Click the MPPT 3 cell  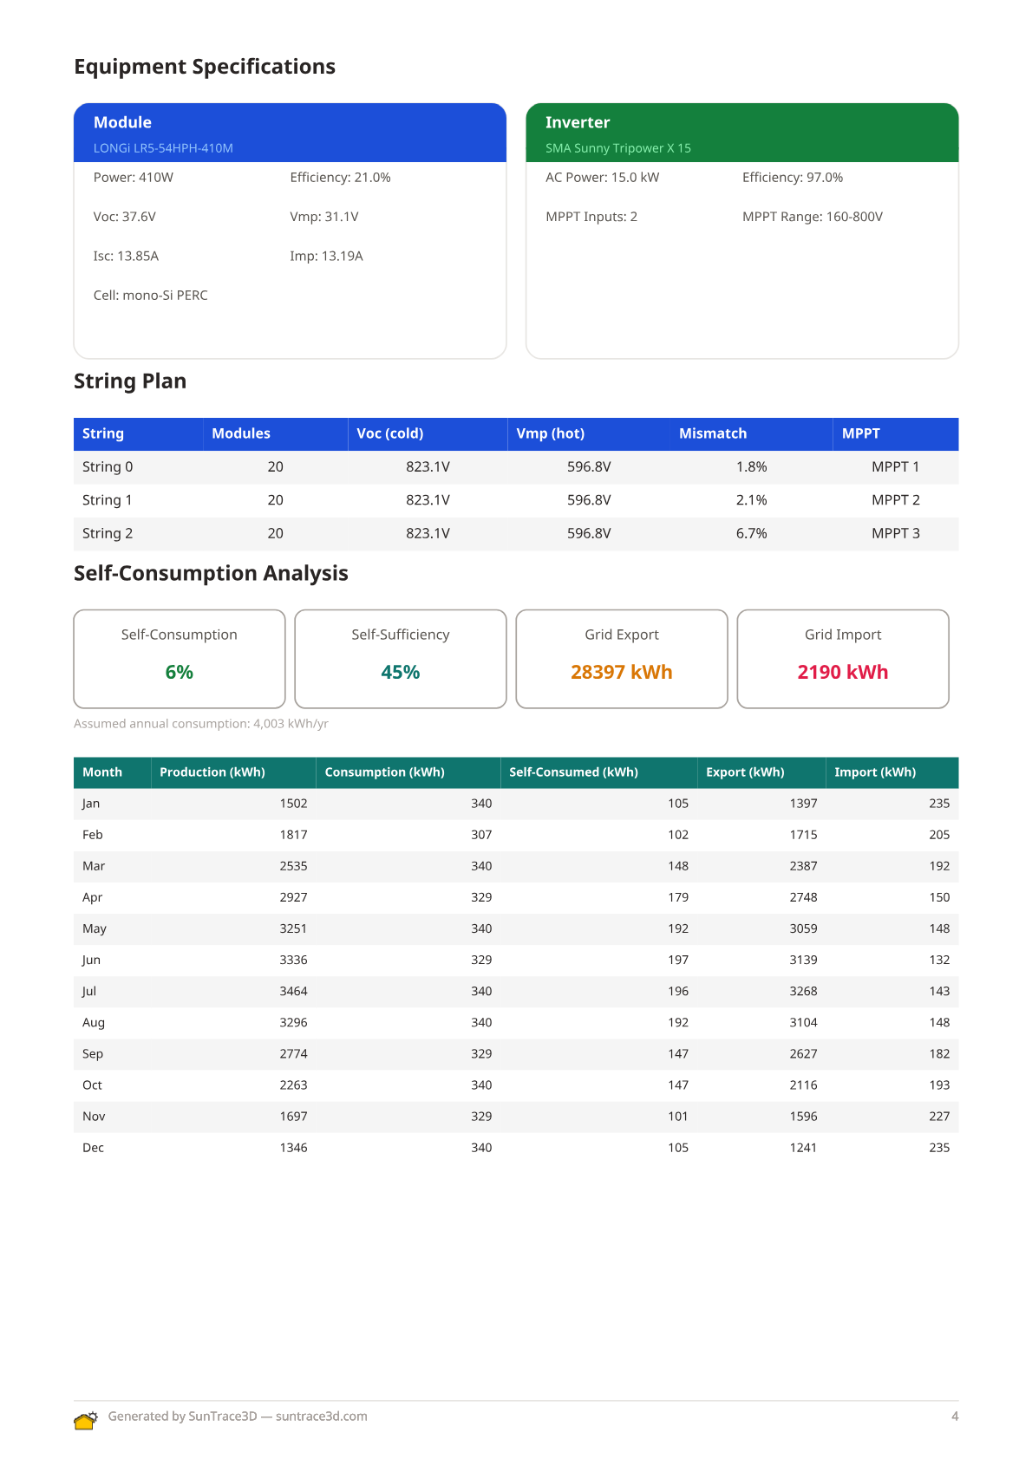click(896, 533)
